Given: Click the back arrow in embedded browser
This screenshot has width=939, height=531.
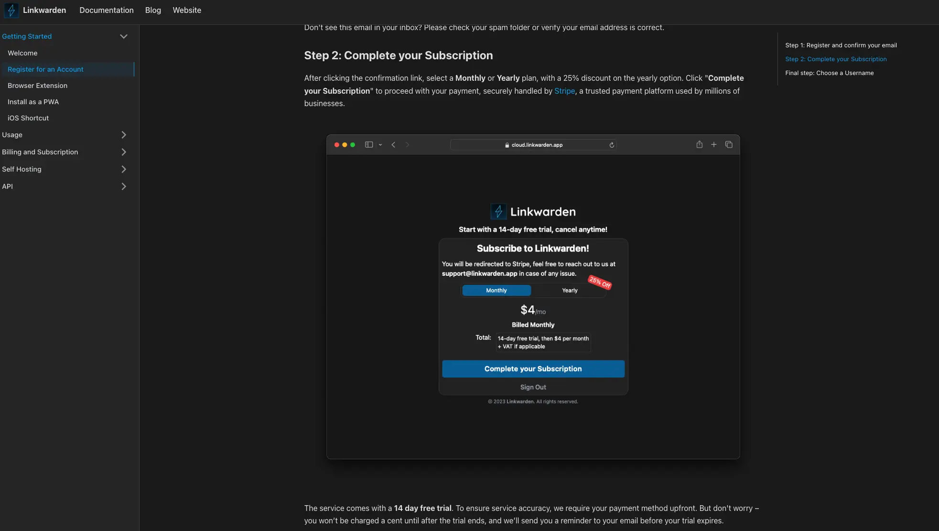Looking at the screenshot, I should tap(393, 145).
